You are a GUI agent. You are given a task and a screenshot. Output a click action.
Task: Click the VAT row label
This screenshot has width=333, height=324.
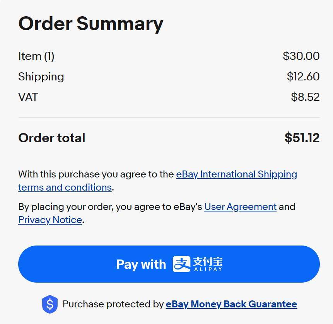tap(28, 97)
